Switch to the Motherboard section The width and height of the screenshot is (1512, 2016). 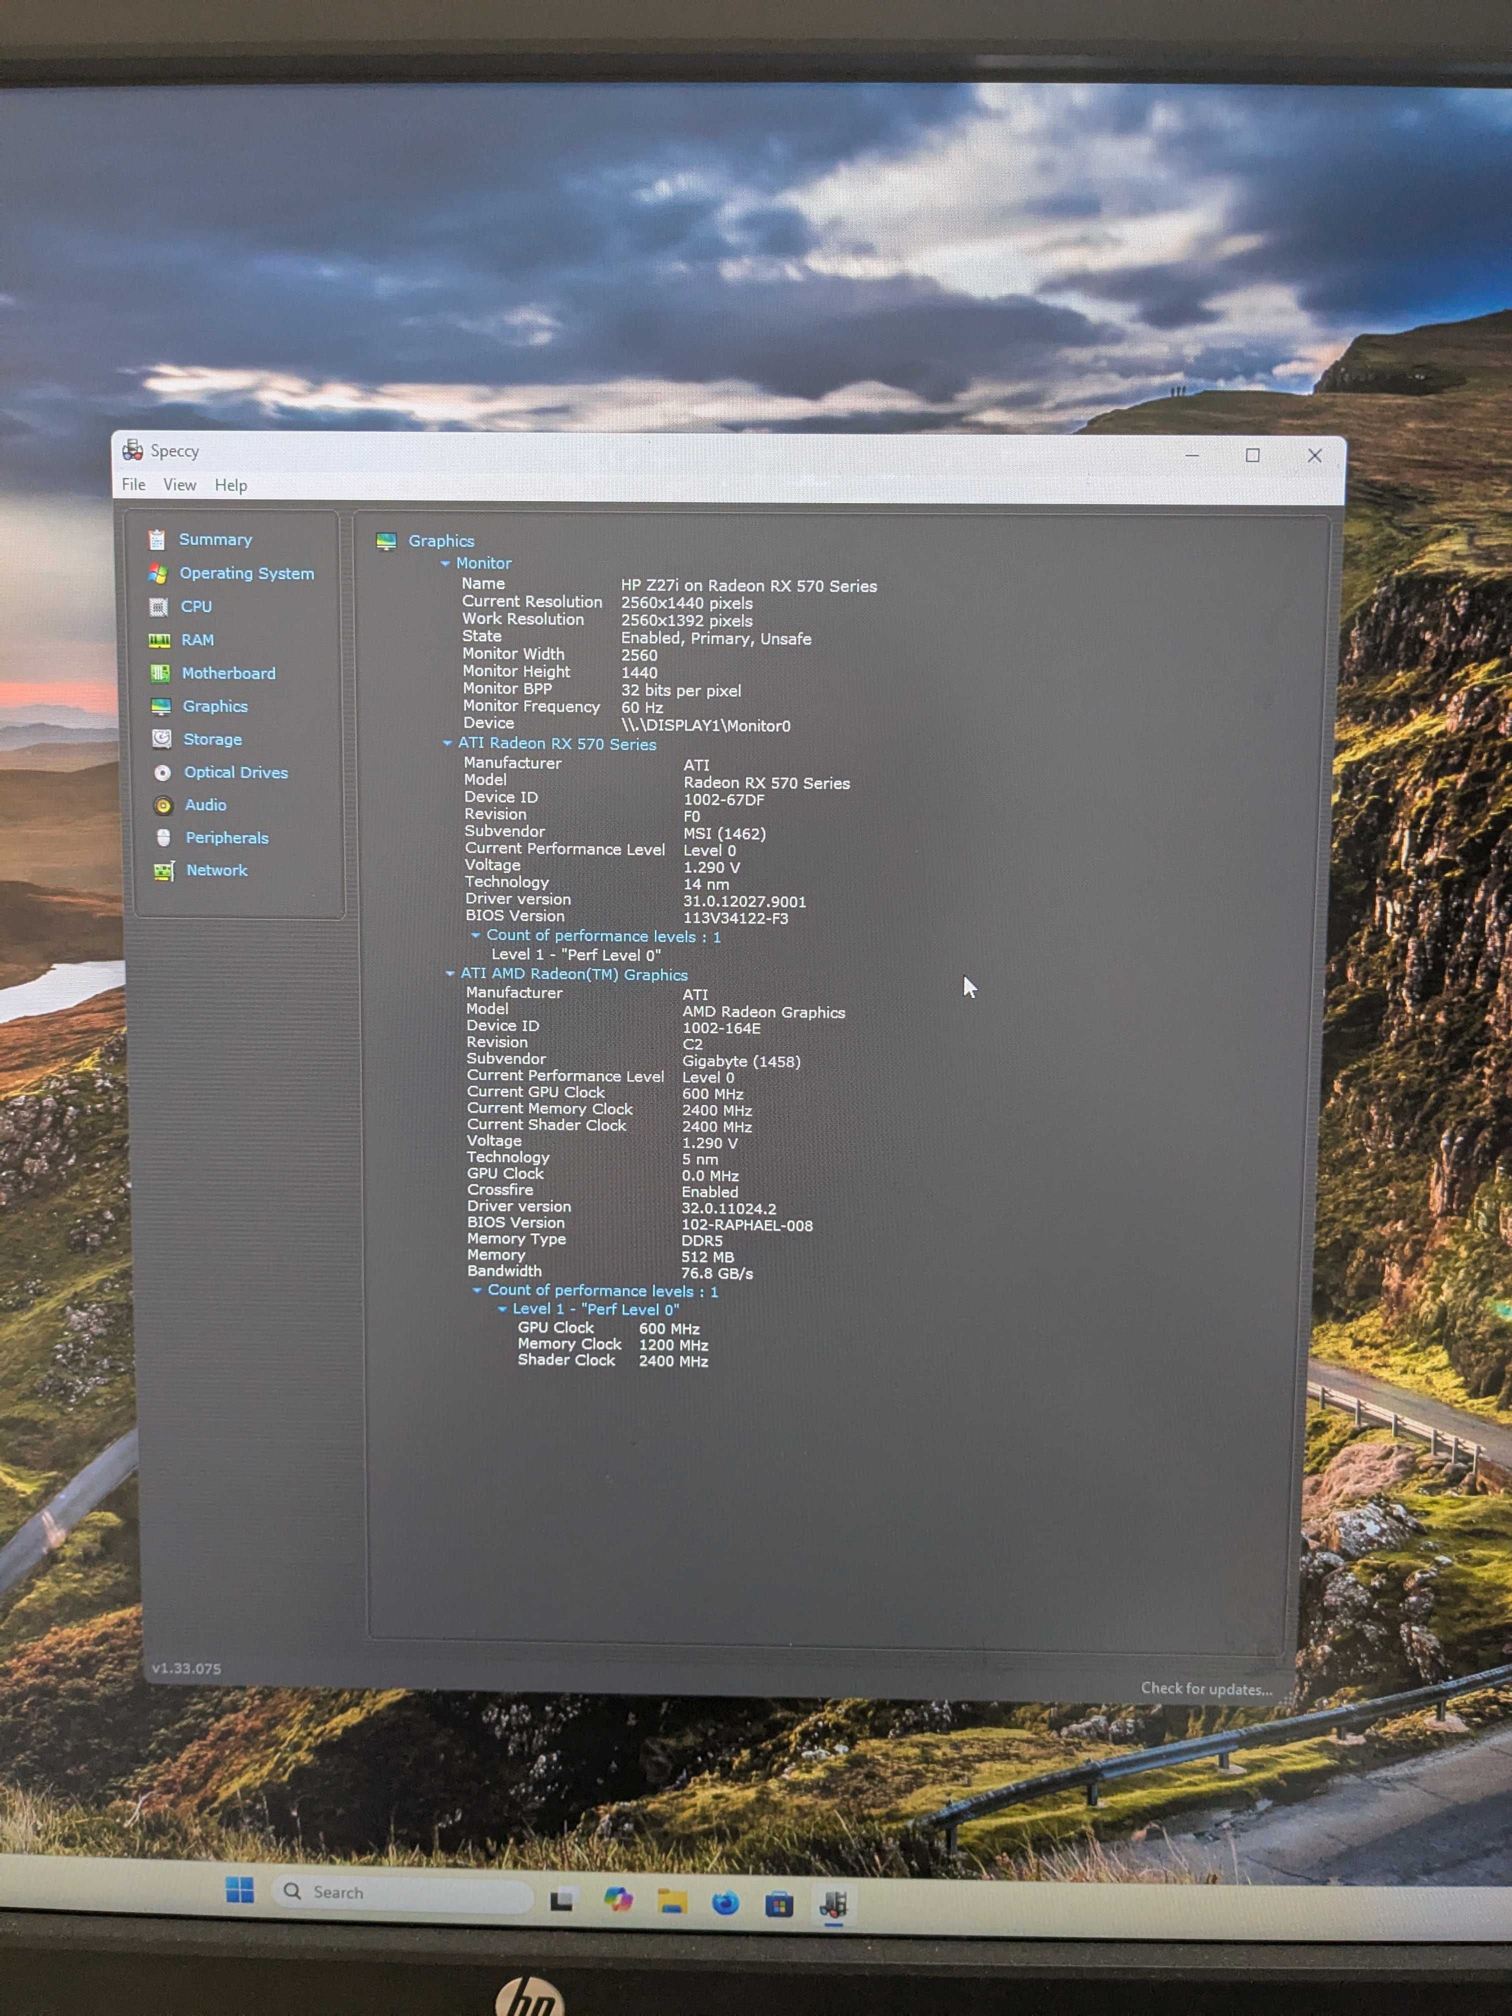pos(229,673)
